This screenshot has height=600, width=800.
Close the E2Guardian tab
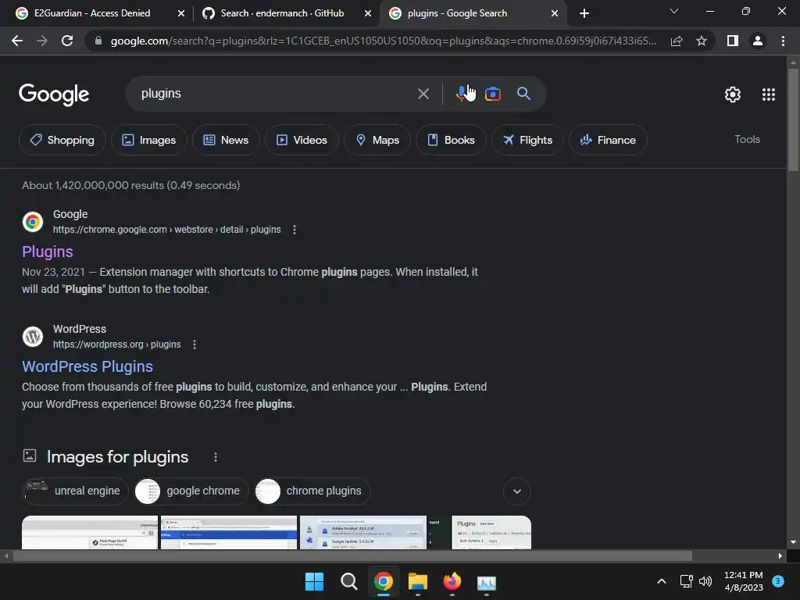click(x=181, y=14)
